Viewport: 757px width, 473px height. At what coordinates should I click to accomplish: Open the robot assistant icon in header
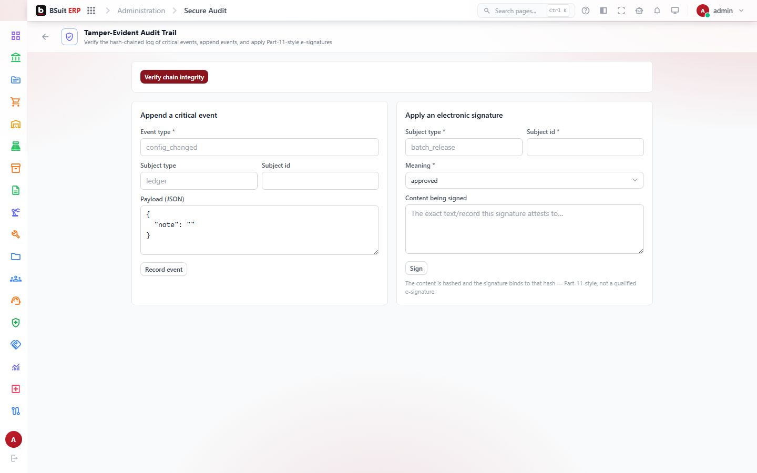(639, 11)
